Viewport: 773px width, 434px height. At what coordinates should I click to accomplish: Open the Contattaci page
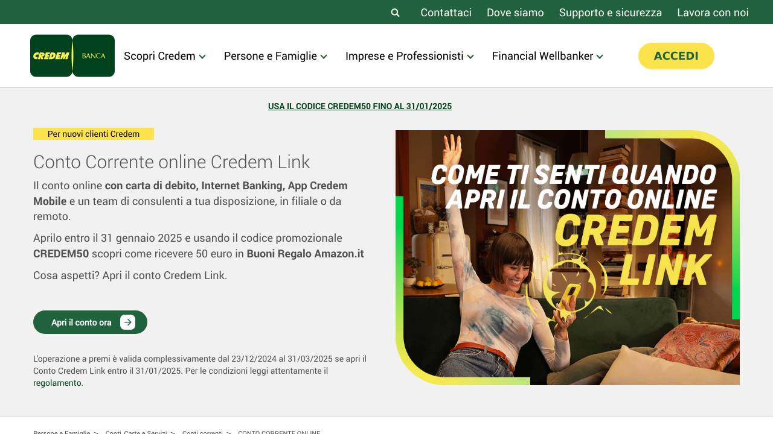pyautogui.click(x=446, y=13)
